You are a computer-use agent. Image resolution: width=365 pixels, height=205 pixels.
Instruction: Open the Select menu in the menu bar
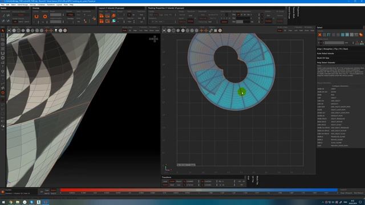[13, 5]
